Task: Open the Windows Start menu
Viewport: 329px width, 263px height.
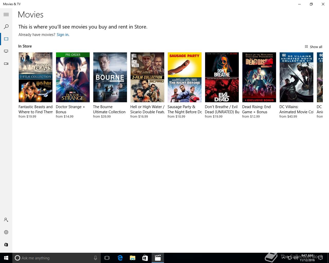Action: pos(6,258)
